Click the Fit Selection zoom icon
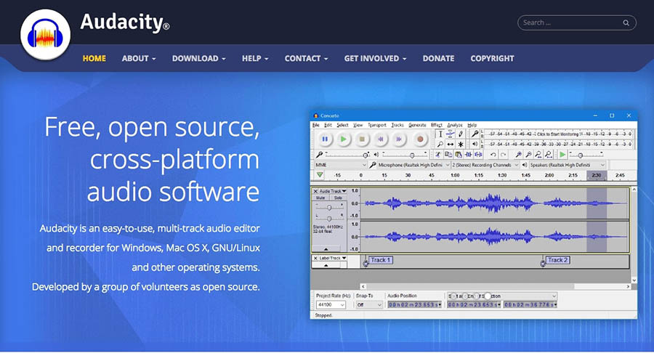Viewport: 654px width, 353px height. tap(538, 155)
